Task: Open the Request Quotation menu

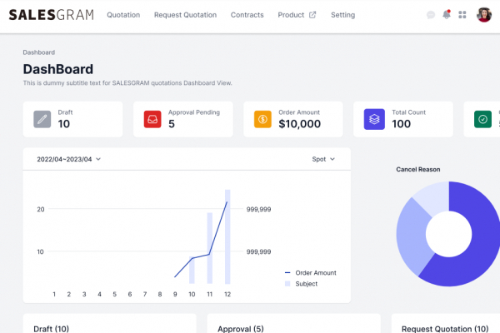Action: 185,15
